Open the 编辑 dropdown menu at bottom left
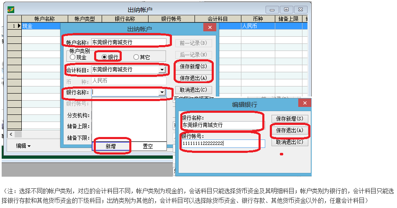This screenshot has height=208, width=397. coord(23,146)
